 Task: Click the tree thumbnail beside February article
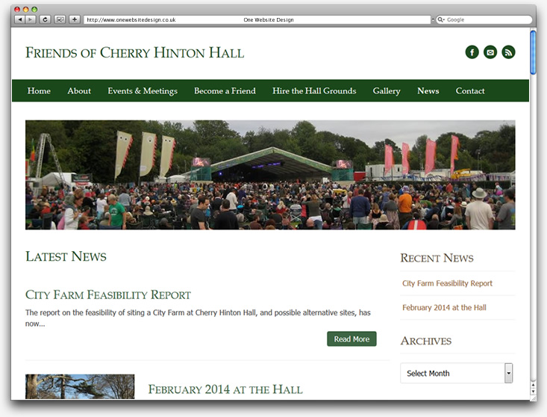pyautogui.click(x=80, y=386)
